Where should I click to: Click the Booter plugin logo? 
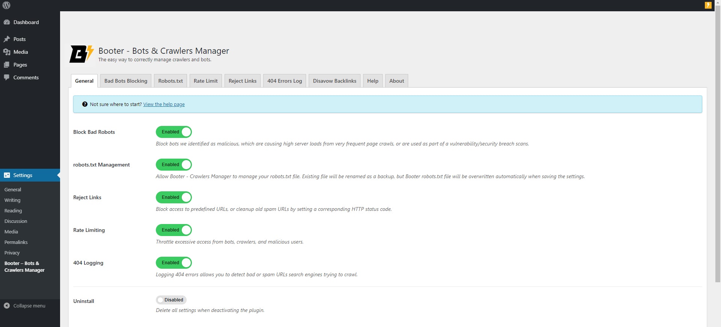click(x=81, y=54)
